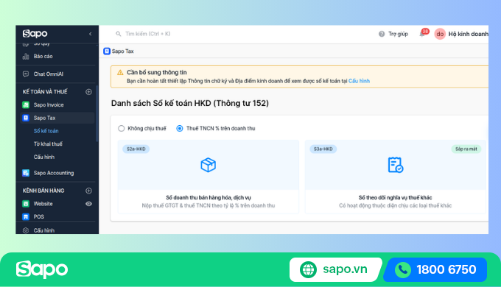This screenshot has height=287, width=501.
Task: Click the box icon on S2a-HKD card
Action: [209, 165]
